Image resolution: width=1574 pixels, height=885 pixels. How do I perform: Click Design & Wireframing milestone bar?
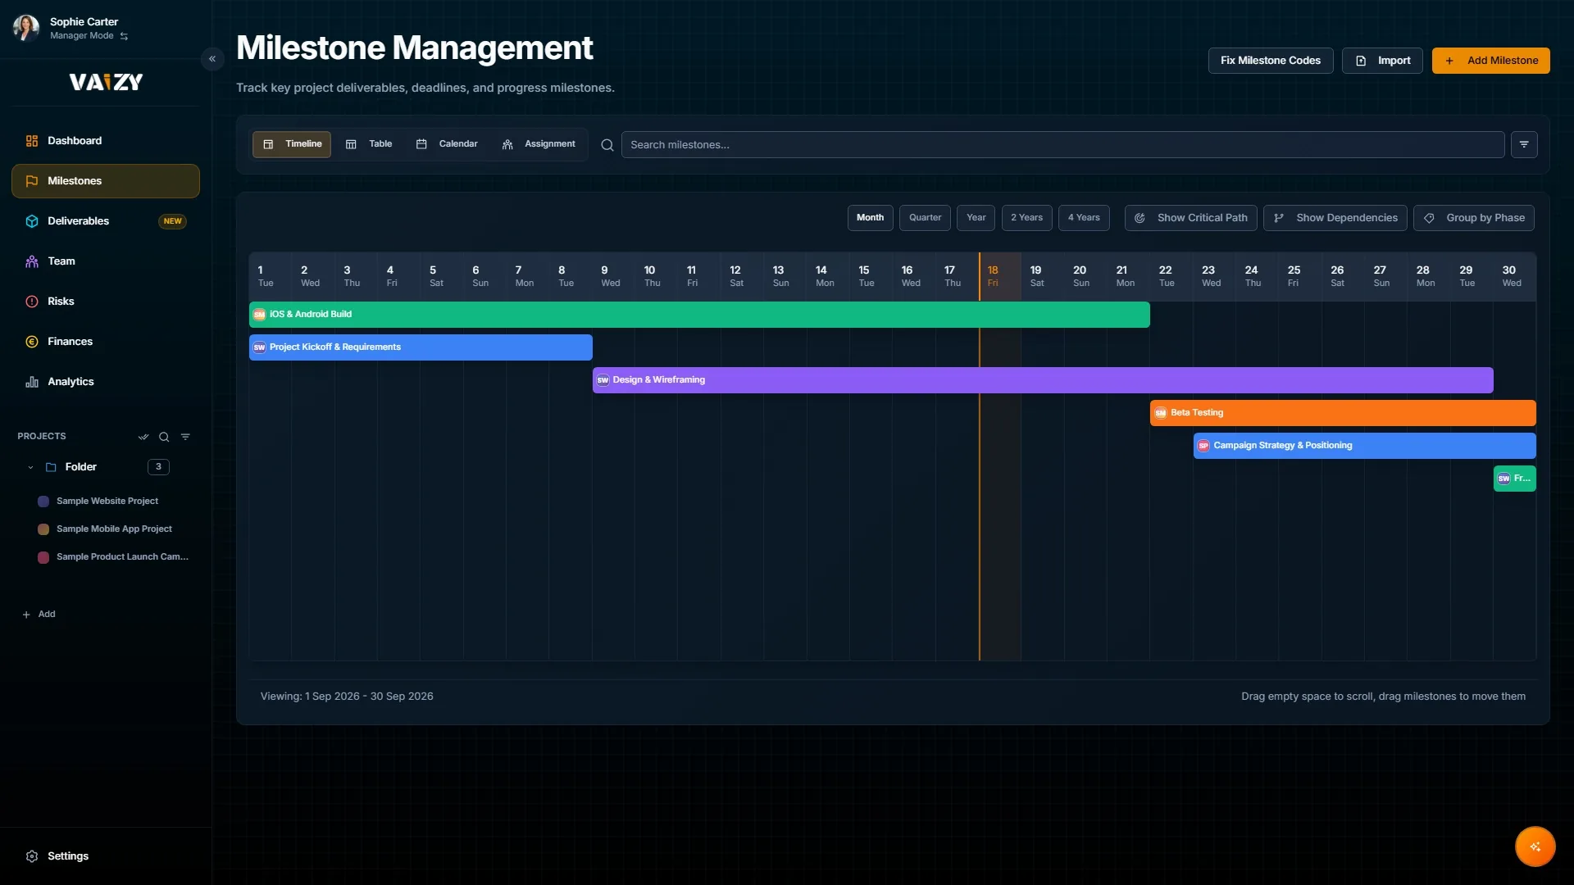pyautogui.click(x=1043, y=380)
